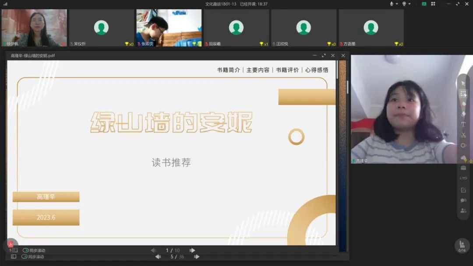Click the 绿山墙的安妮 slide title
Screen dimensions: 473x266
pyautogui.click(x=171, y=122)
